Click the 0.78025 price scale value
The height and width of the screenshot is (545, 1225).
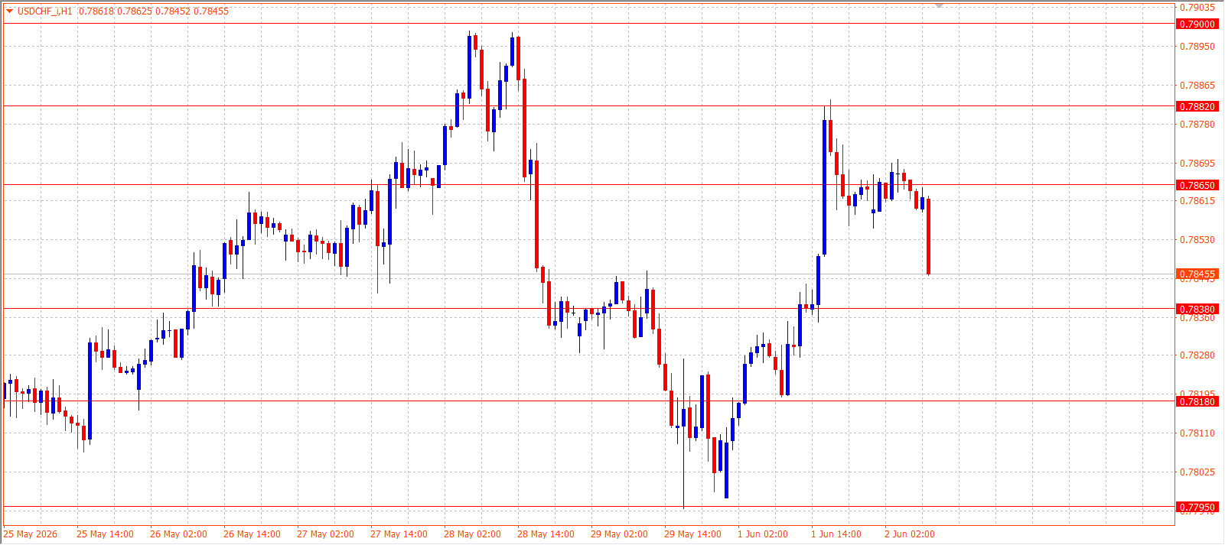tap(1197, 472)
